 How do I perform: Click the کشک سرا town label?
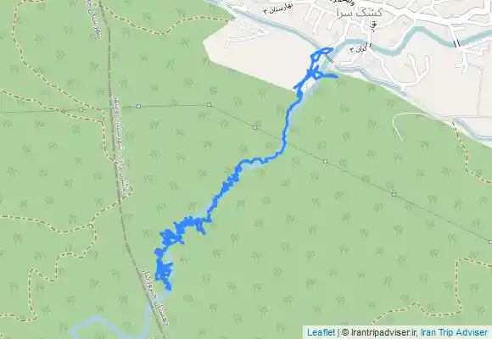point(359,13)
